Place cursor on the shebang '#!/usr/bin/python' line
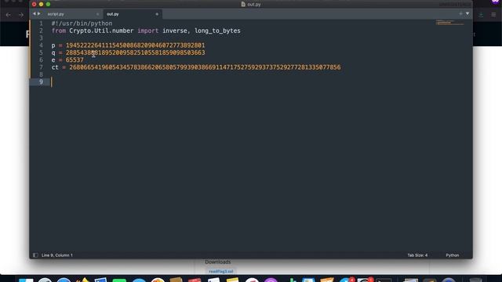The height and width of the screenshot is (282, 502). point(82,23)
